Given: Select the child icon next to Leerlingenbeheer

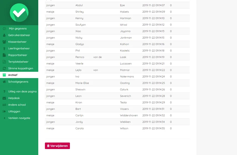Looking at the screenshot, I should coord(4,48).
